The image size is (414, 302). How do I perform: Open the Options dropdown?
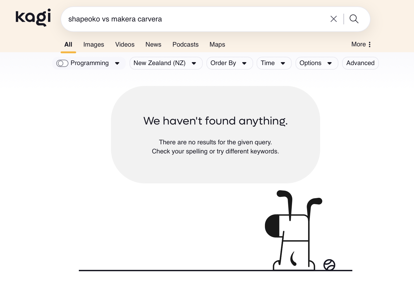pyautogui.click(x=316, y=63)
